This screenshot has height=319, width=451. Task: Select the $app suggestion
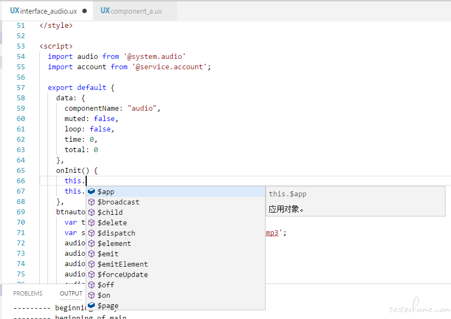coord(176,191)
